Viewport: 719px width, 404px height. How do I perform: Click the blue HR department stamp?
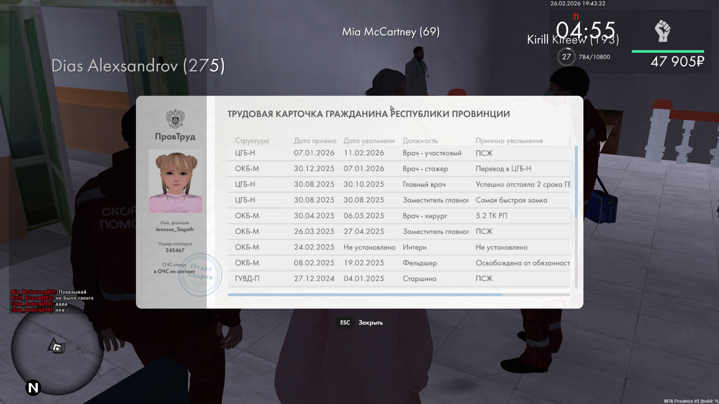click(x=200, y=274)
